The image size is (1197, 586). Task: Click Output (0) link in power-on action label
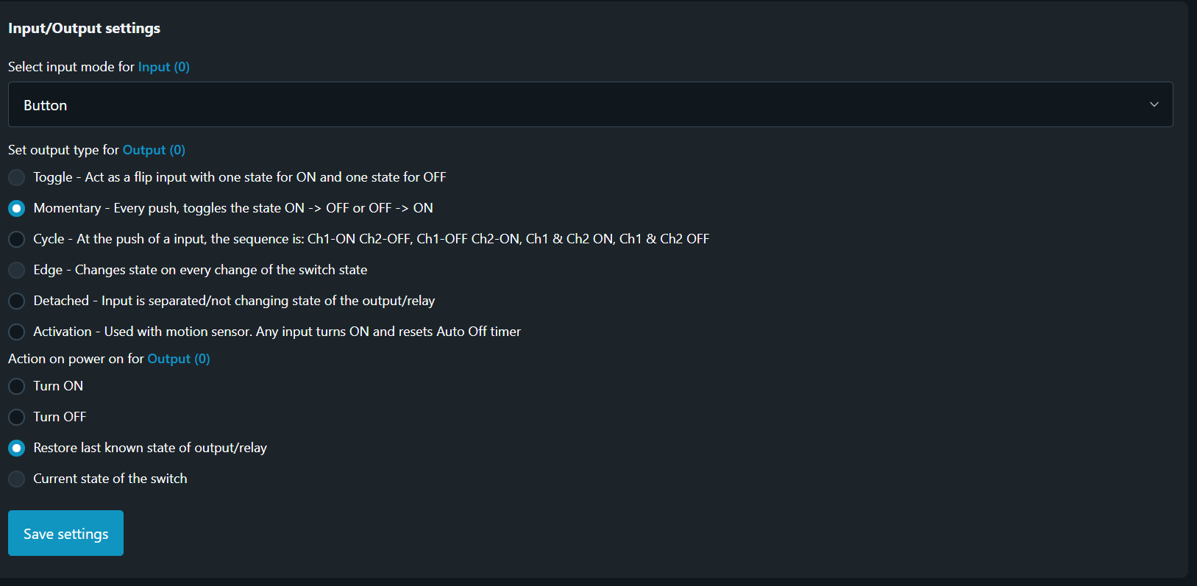179,359
